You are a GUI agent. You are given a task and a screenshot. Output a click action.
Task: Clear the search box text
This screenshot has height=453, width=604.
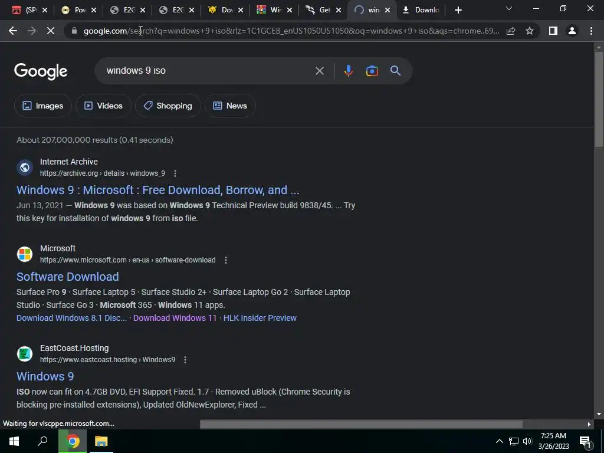pyautogui.click(x=319, y=71)
